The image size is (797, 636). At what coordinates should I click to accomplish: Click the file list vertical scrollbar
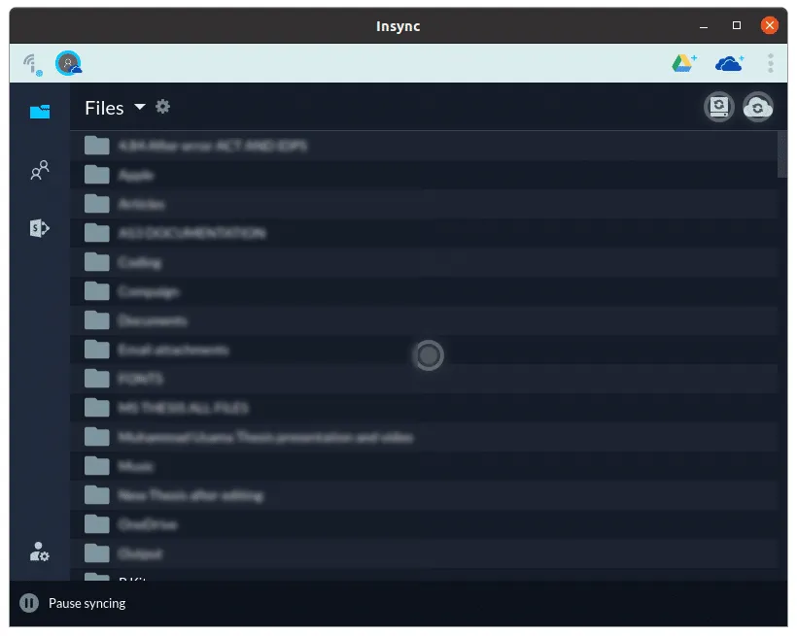coord(782,154)
